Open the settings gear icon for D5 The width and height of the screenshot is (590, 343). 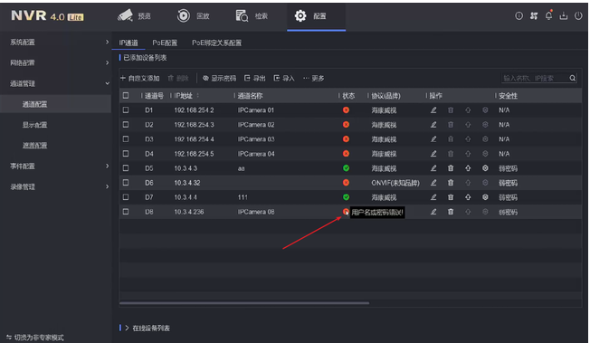tap(485, 168)
